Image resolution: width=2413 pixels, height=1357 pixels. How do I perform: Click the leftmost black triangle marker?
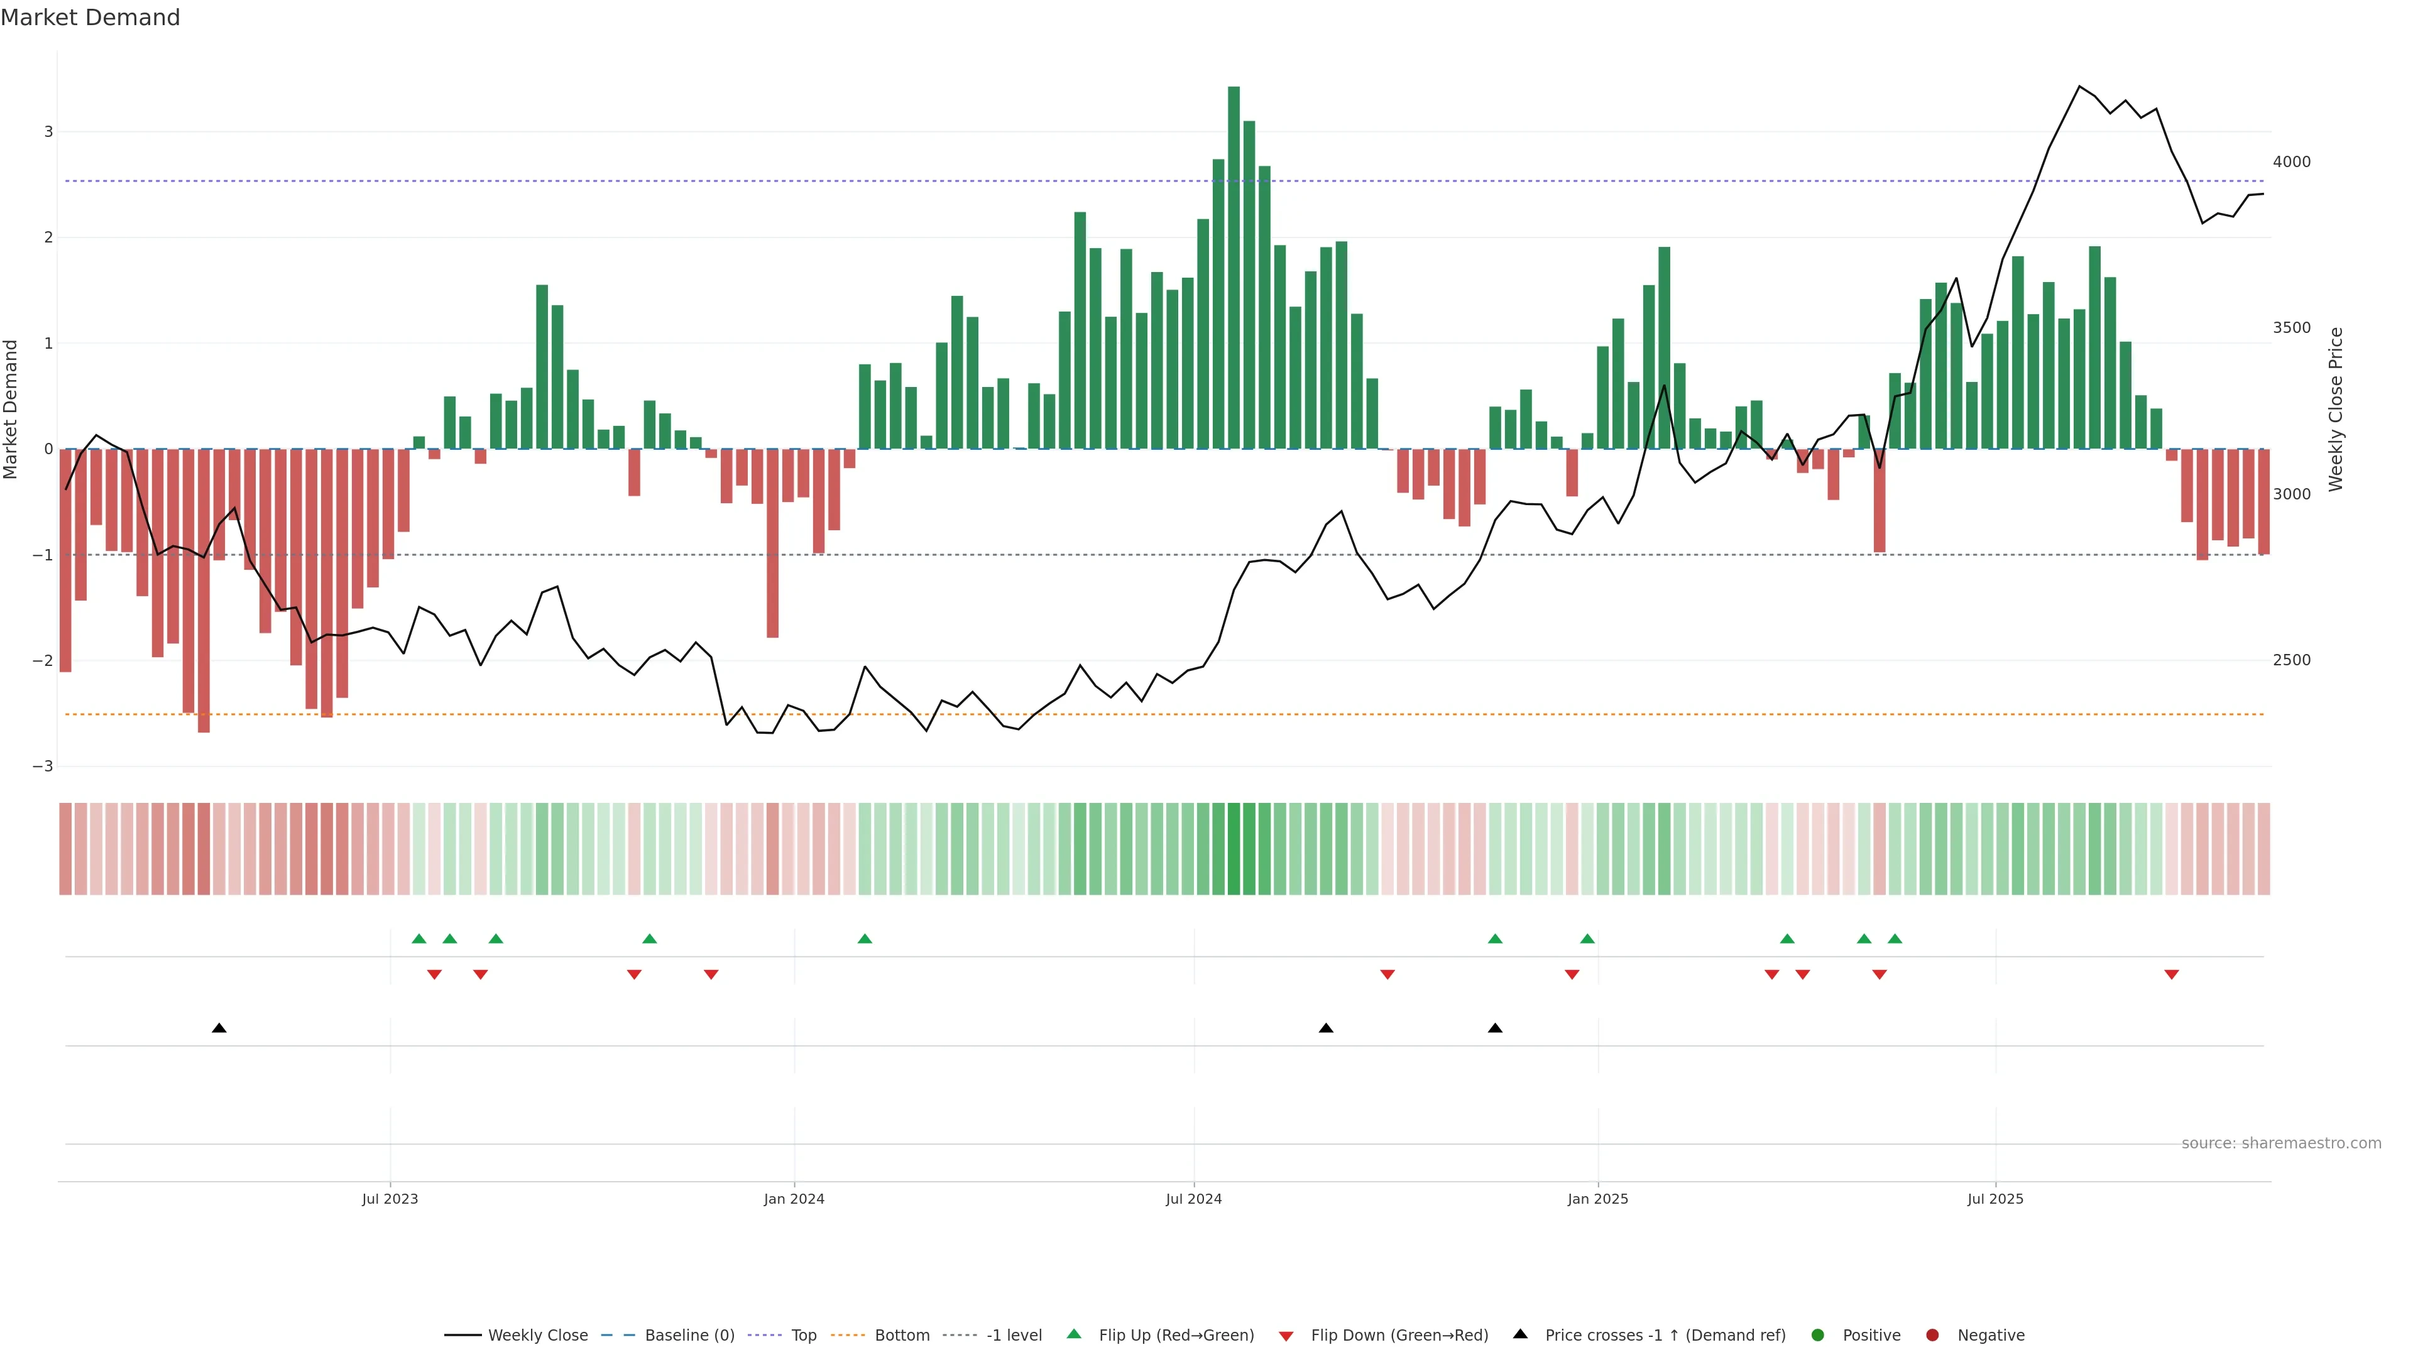click(x=219, y=1028)
